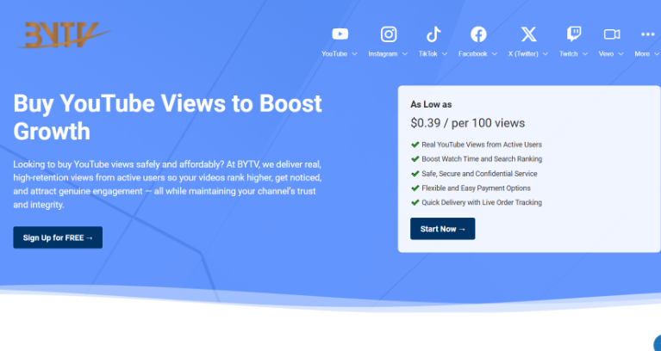
Task: Click the TikTok note icon
Action: (433, 34)
